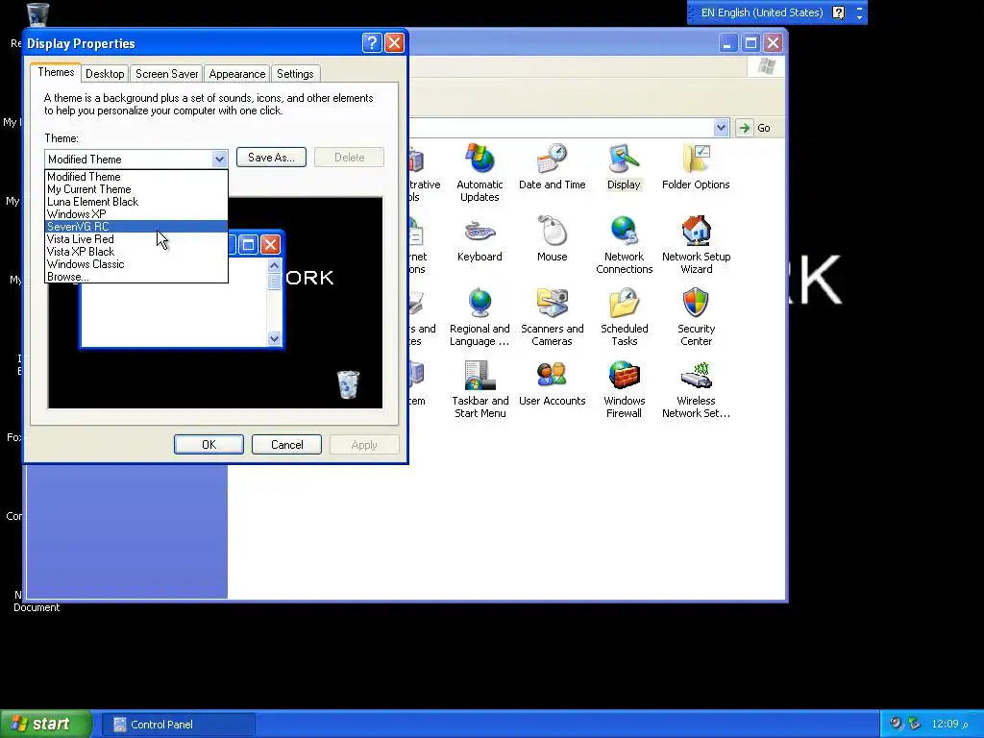
Task: Open language bar options dropdown arrow
Action: (x=860, y=17)
